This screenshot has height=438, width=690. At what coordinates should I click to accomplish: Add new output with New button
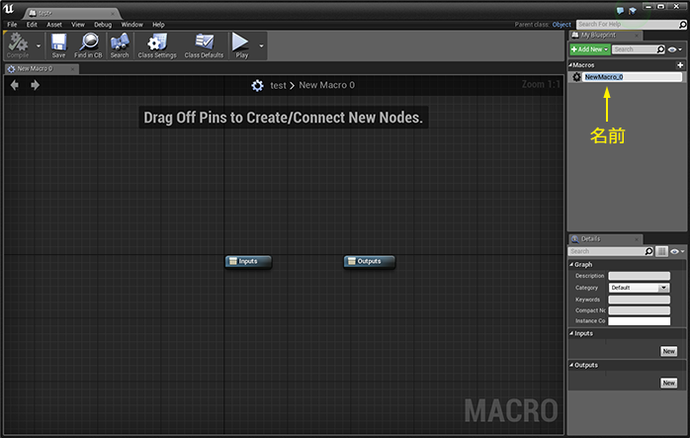click(668, 383)
